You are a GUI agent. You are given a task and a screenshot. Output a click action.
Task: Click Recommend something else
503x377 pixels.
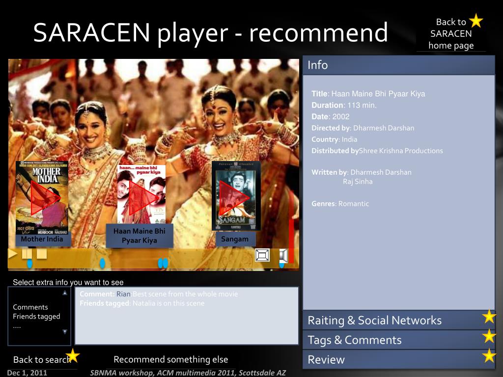pyautogui.click(x=171, y=360)
